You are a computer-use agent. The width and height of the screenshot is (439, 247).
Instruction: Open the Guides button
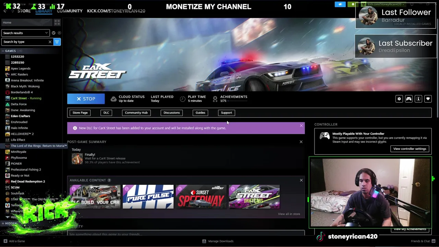point(200,113)
